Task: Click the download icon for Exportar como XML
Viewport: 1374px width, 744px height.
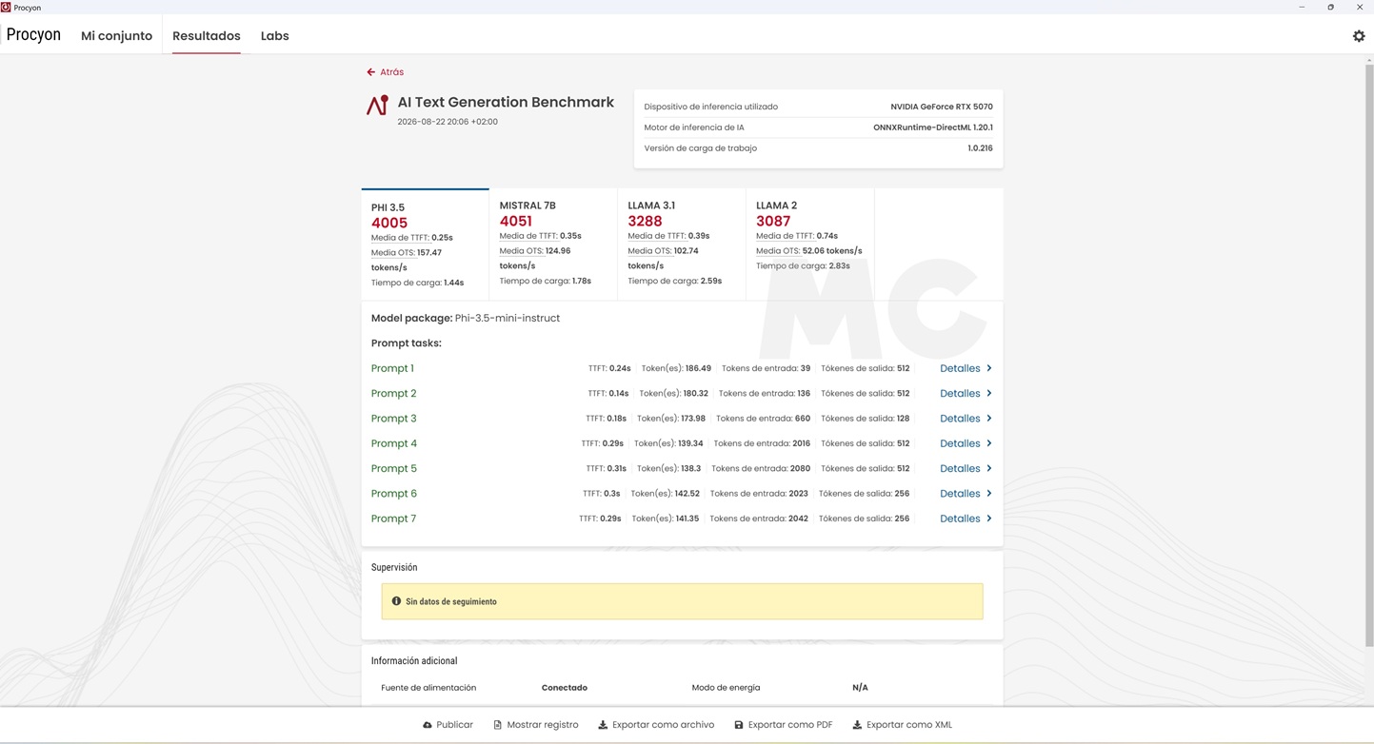Action: click(857, 725)
